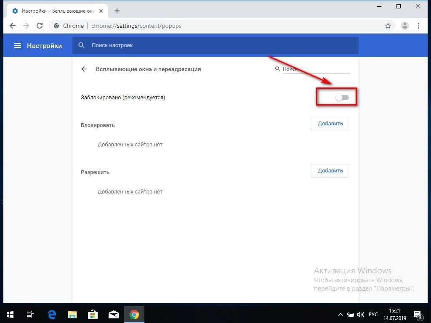Close the Chrome window
Screen dimensions: 431x323
click(418, 6)
